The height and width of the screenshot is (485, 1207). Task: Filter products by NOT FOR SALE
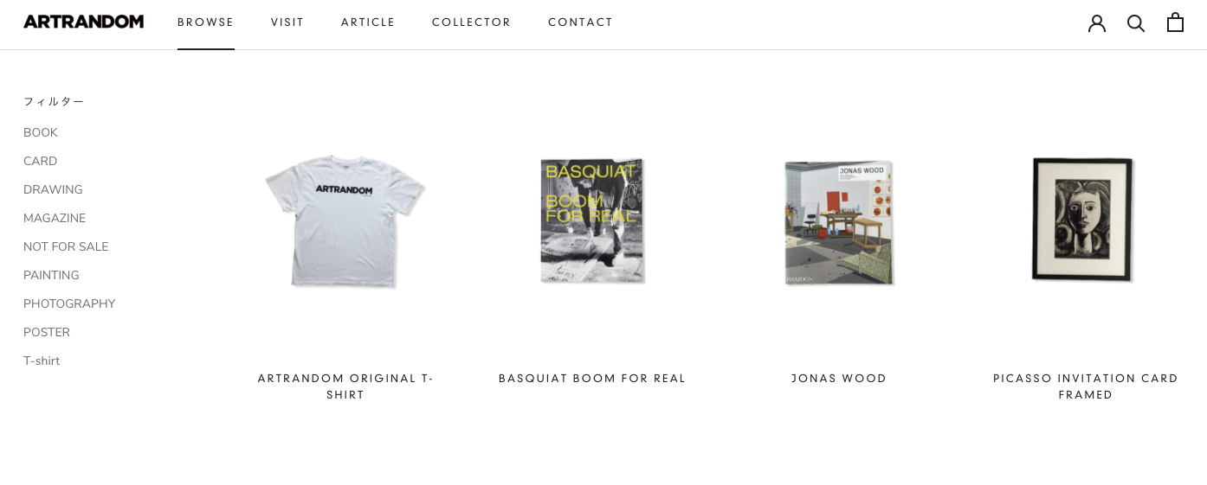pos(66,246)
